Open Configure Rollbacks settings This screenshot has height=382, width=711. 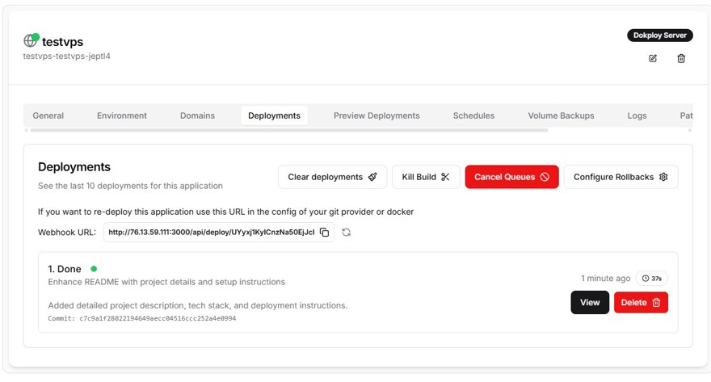(620, 177)
